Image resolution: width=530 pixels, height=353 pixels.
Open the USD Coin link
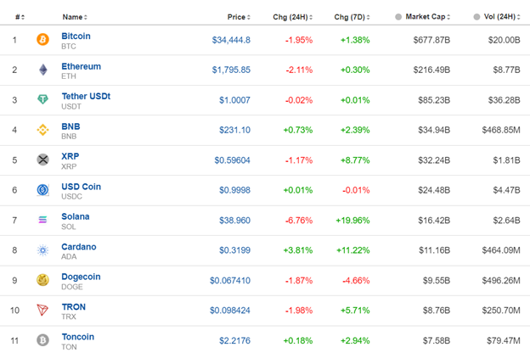point(82,187)
